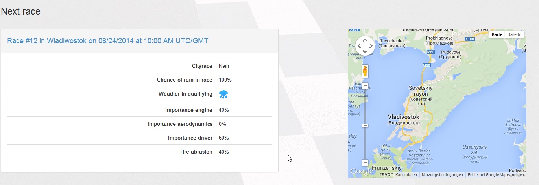Switch the map to Satellit view

514,34
